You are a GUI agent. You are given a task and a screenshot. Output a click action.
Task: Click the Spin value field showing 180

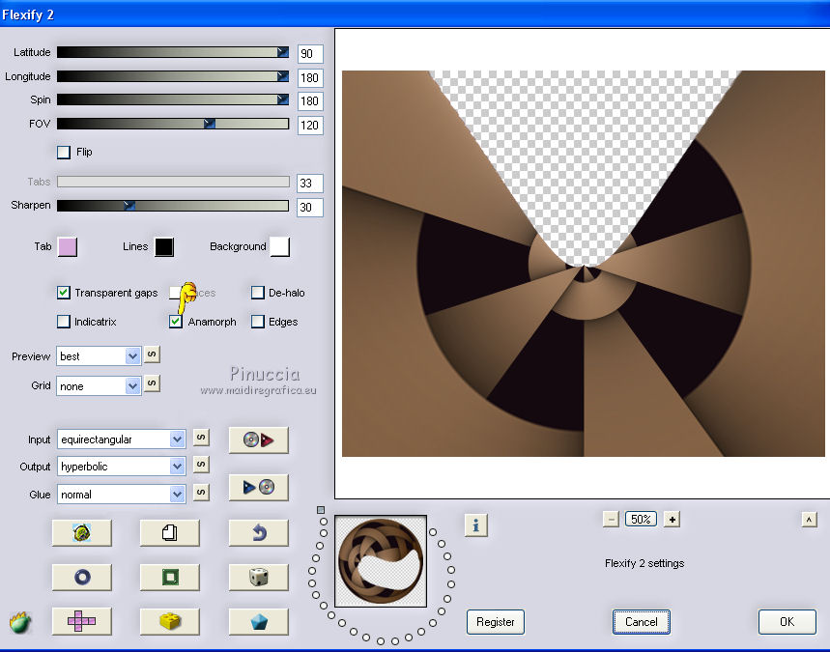pos(310,101)
